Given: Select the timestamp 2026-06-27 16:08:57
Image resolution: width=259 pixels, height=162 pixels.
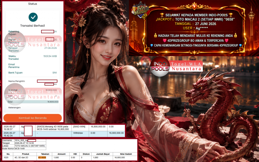Looking at the screenshot, I should click(x=9, y=128).
